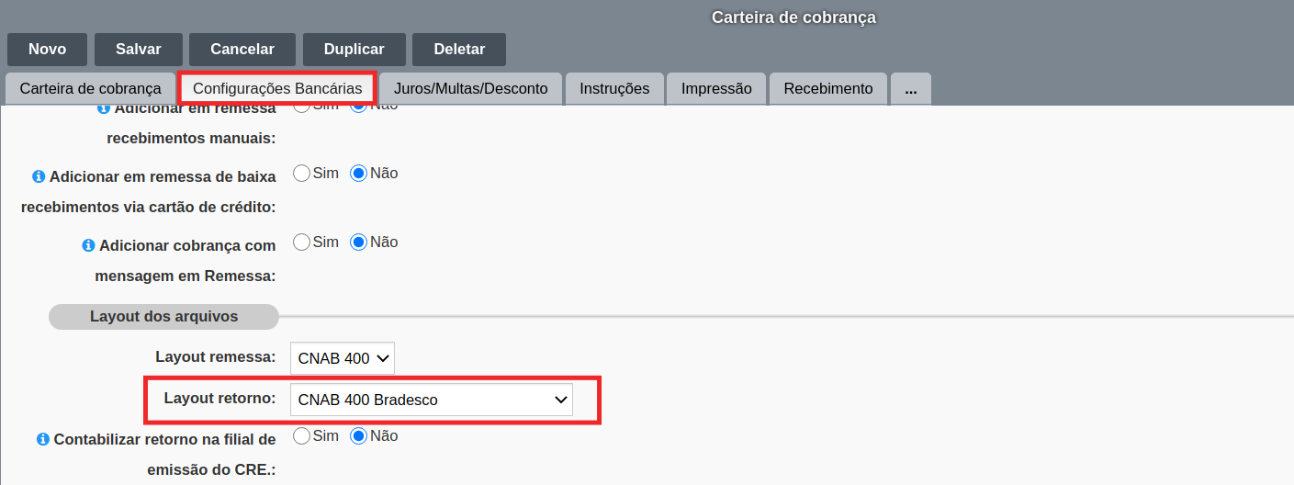Switch to the Carteira de cobrança tab
This screenshot has width=1294, height=485.
(x=90, y=89)
